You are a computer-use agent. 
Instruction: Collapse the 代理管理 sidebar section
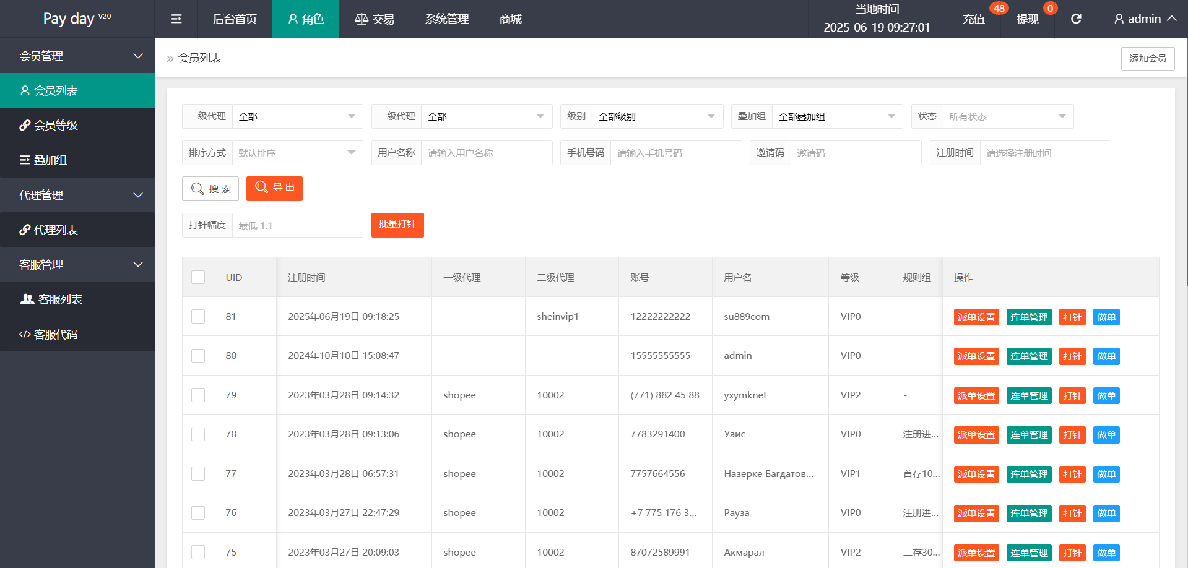tap(77, 195)
